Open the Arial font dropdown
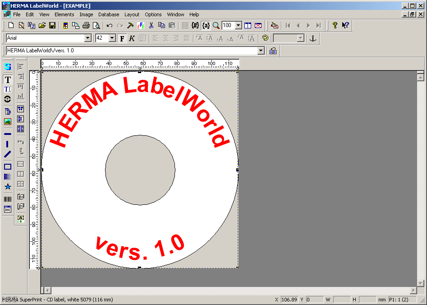The image size is (427, 305). [x=88, y=38]
